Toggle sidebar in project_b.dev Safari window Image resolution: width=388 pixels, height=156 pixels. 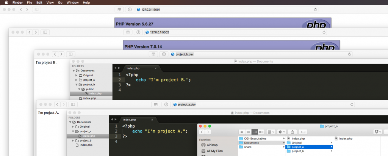(71, 54)
